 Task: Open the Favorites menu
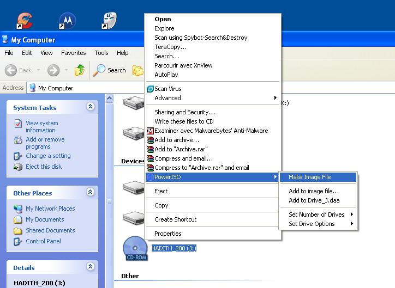point(74,53)
